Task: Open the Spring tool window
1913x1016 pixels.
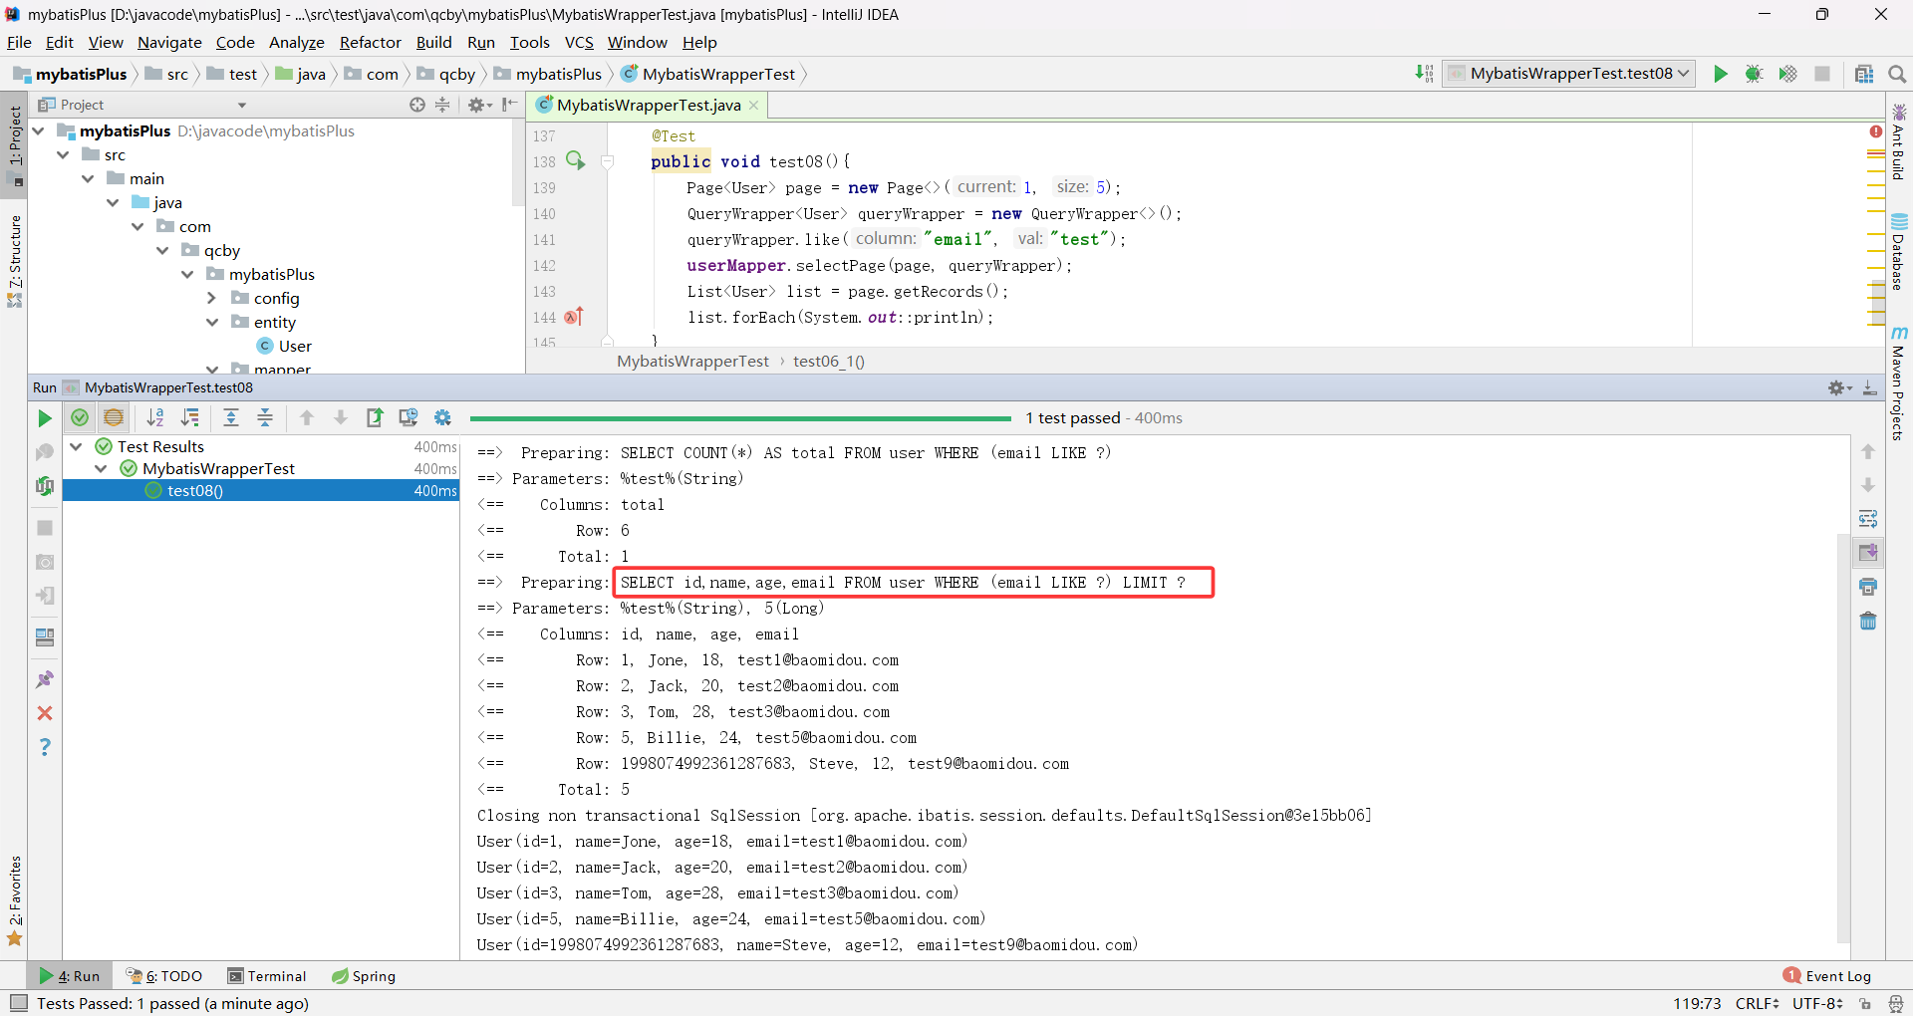Action: 364,976
